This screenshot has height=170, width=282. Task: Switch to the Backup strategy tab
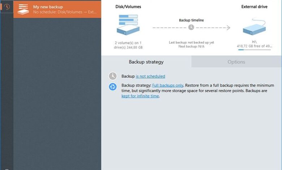(x=146, y=62)
